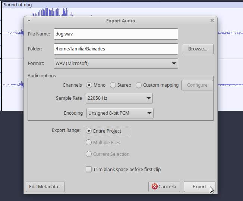
Task: Browse for an export folder
Action: pos(198,49)
